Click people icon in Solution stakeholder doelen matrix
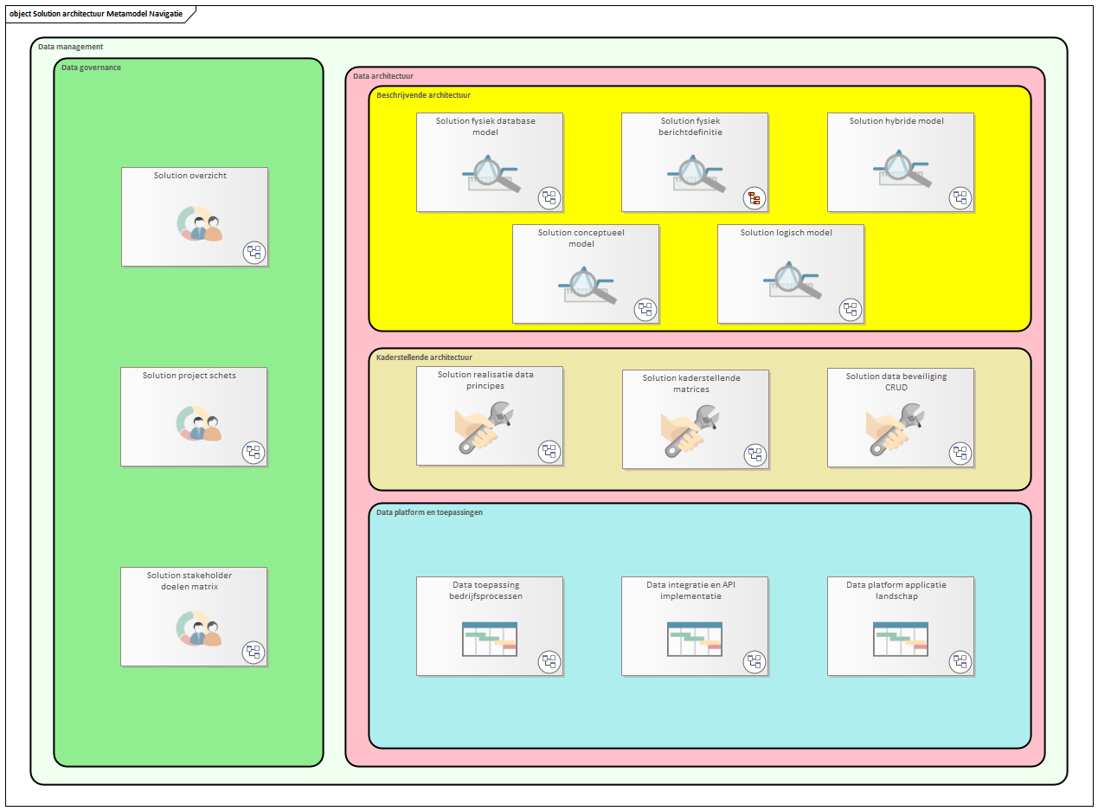This screenshot has width=1098, height=811. click(200, 628)
